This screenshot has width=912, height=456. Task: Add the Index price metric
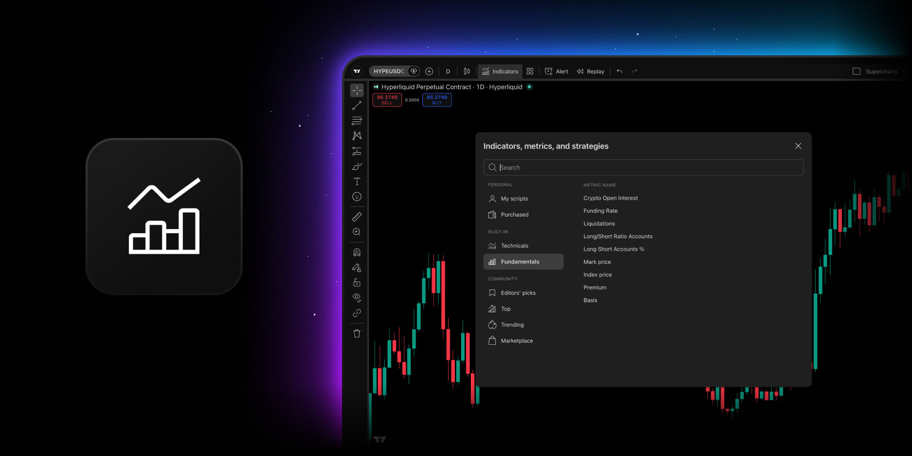click(597, 275)
